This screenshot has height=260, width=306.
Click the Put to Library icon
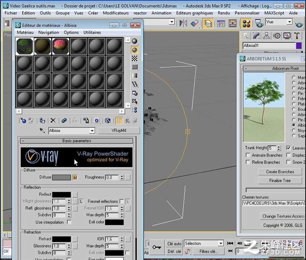click(86, 121)
